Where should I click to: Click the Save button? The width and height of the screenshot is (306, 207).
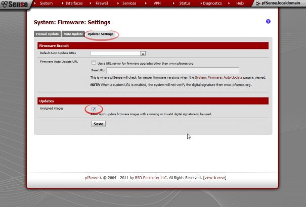click(x=98, y=124)
